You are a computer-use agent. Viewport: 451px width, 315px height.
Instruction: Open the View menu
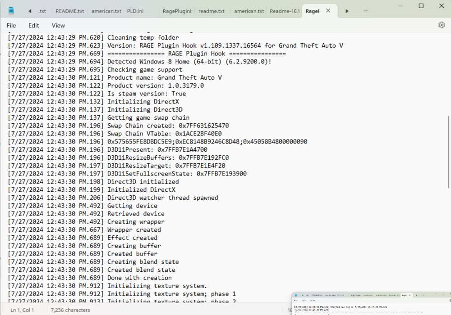(58, 25)
